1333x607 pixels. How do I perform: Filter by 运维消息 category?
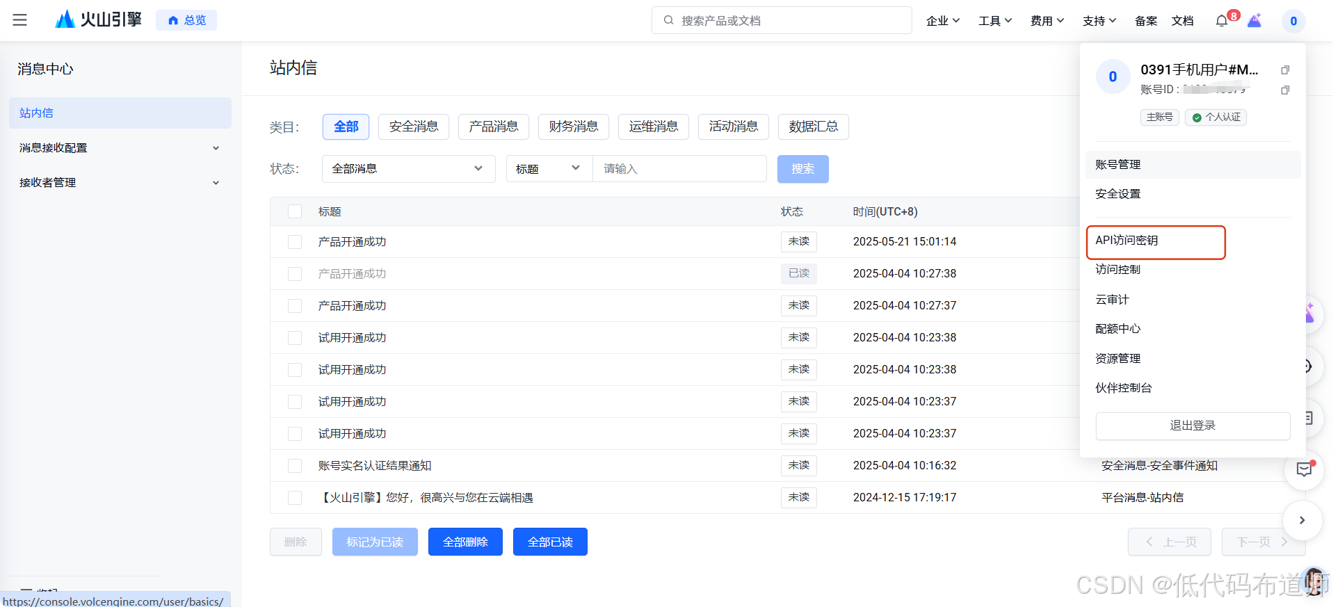tap(654, 127)
